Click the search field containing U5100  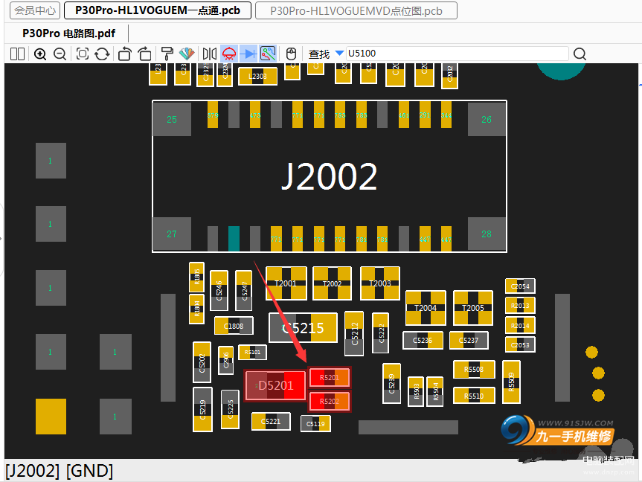coord(457,54)
